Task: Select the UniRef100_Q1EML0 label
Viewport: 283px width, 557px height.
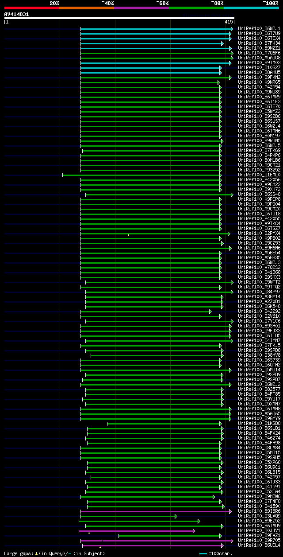Action: tap(259, 175)
